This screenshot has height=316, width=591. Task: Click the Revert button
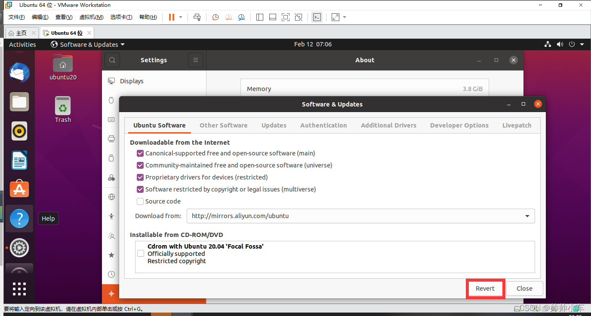pos(485,289)
